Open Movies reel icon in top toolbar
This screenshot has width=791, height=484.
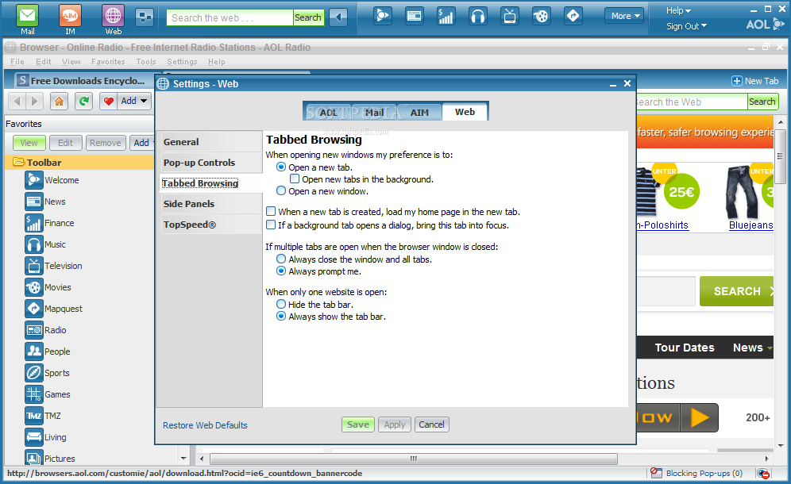tap(541, 16)
